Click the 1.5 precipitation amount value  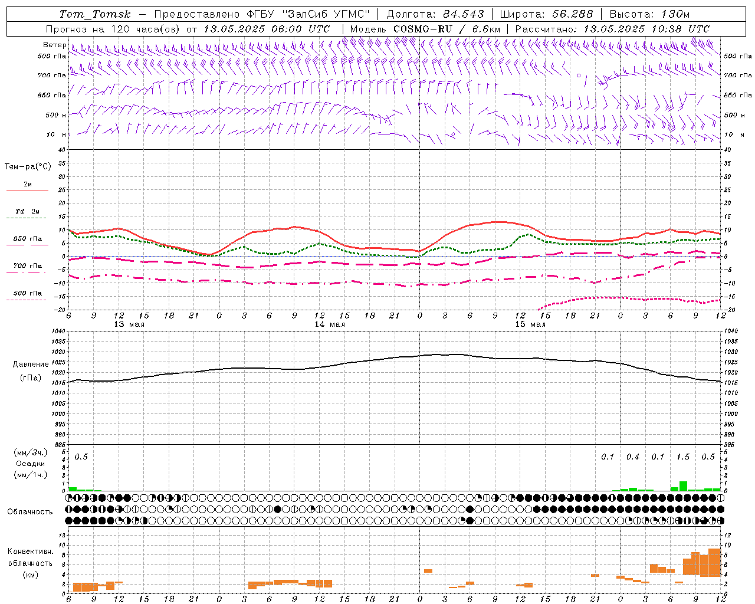click(683, 457)
